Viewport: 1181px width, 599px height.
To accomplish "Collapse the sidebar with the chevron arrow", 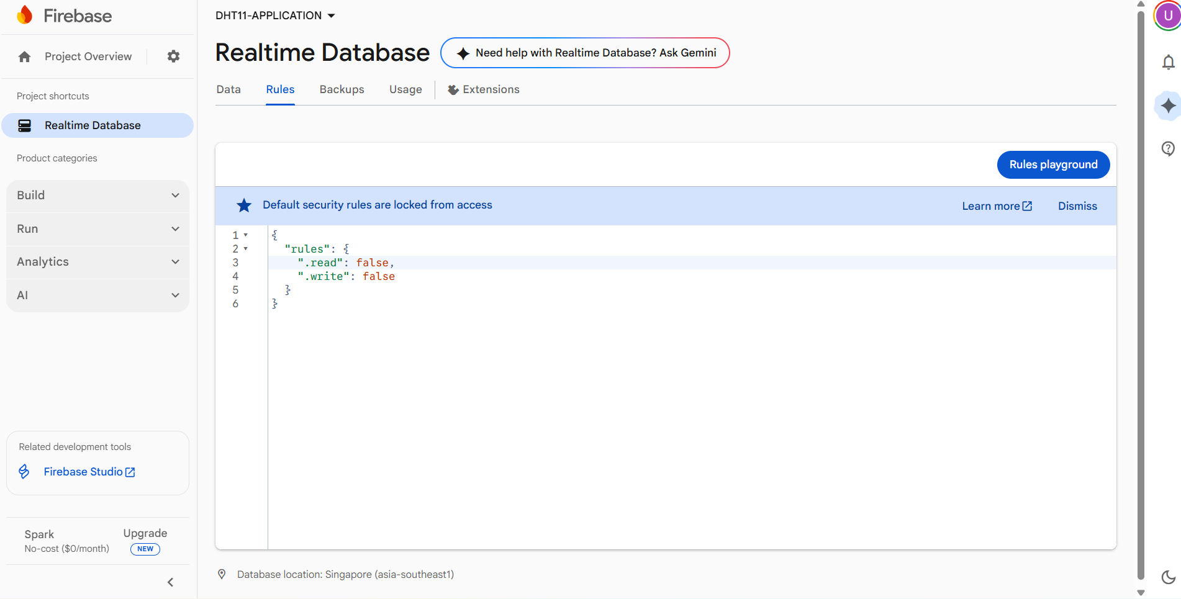I will pos(170,582).
